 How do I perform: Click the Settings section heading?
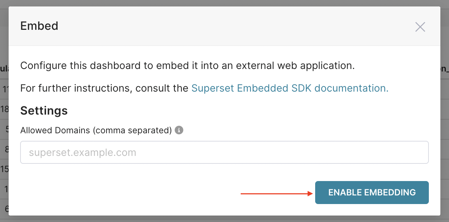tap(44, 111)
